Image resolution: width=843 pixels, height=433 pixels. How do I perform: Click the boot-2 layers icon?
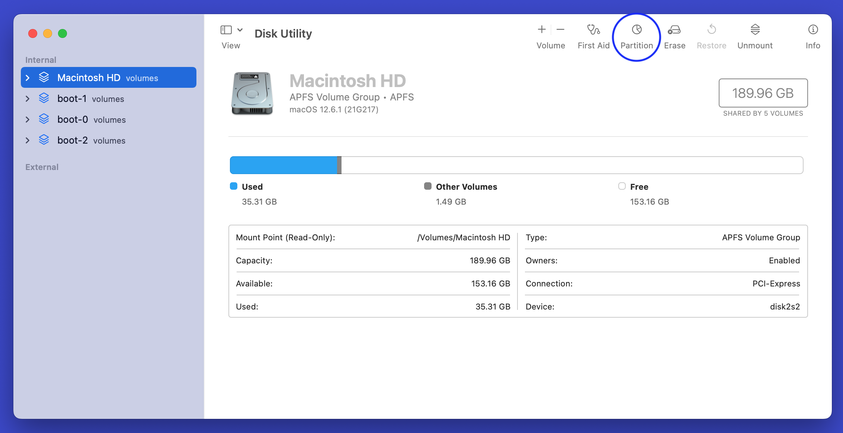[44, 139]
